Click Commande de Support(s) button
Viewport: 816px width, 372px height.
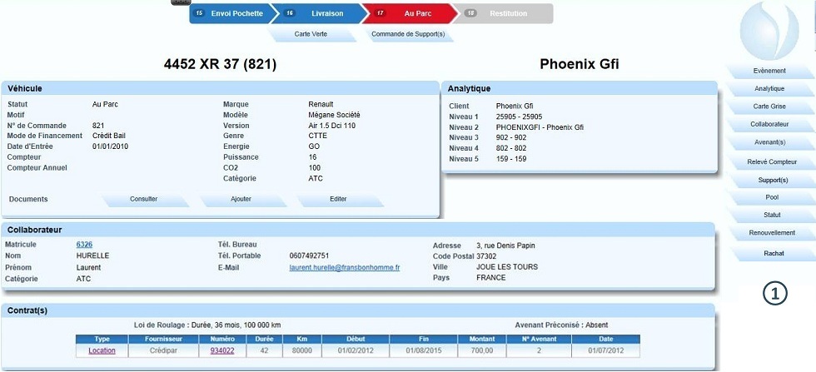pos(408,35)
